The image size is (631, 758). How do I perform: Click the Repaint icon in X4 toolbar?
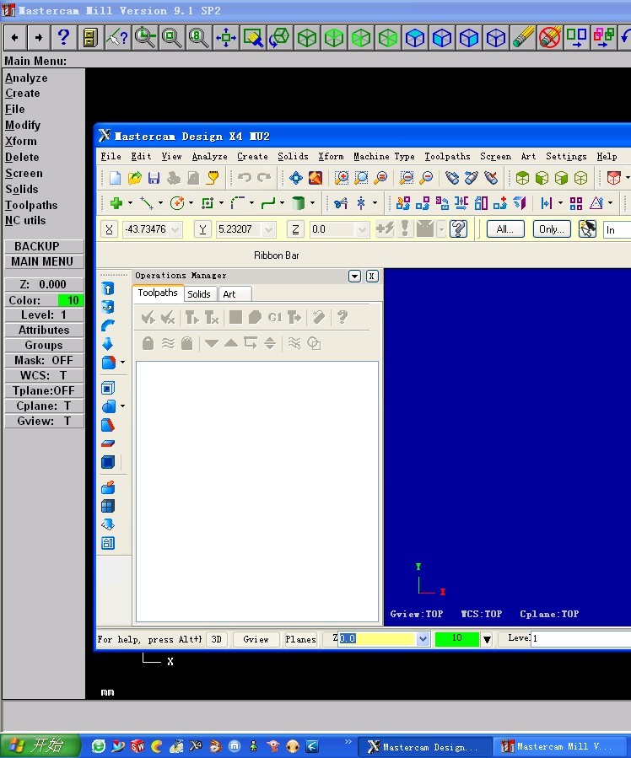(x=315, y=178)
